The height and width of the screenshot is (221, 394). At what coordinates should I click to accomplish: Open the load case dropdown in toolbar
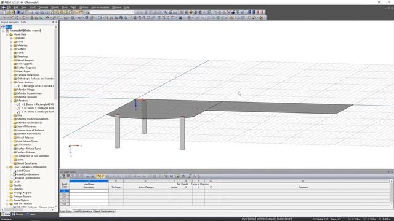click(133, 12)
